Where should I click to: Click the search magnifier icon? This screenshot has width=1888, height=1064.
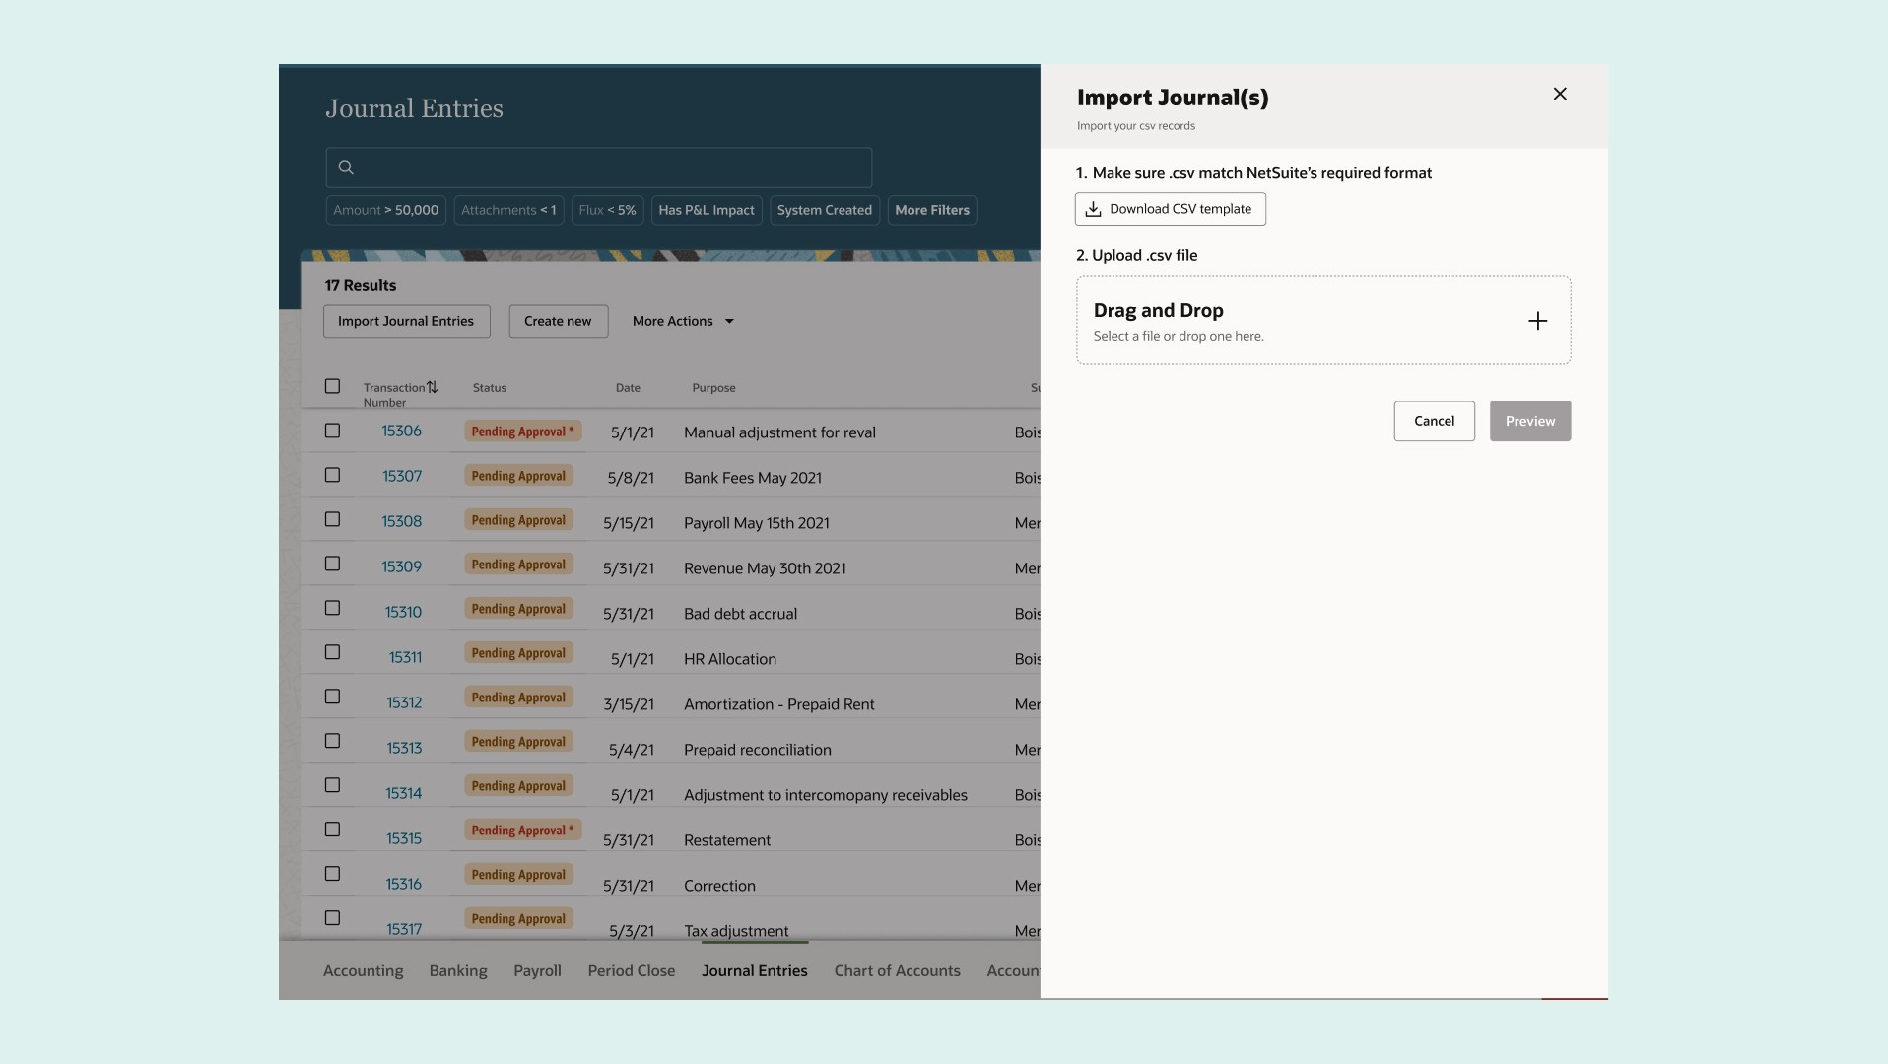click(346, 167)
